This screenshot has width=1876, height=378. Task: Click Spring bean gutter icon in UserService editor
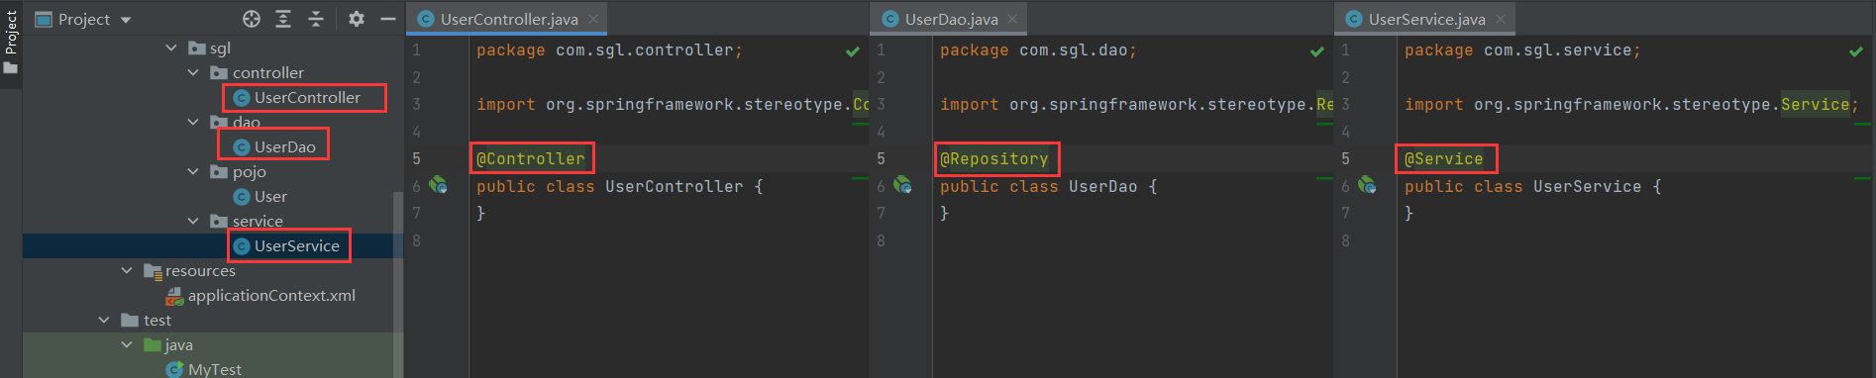[x=1367, y=185]
